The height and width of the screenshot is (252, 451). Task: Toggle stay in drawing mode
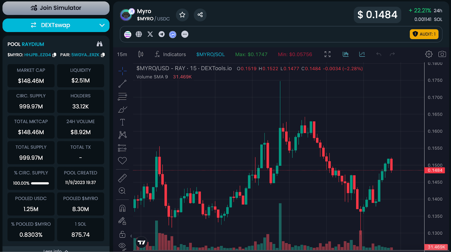click(x=122, y=221)
